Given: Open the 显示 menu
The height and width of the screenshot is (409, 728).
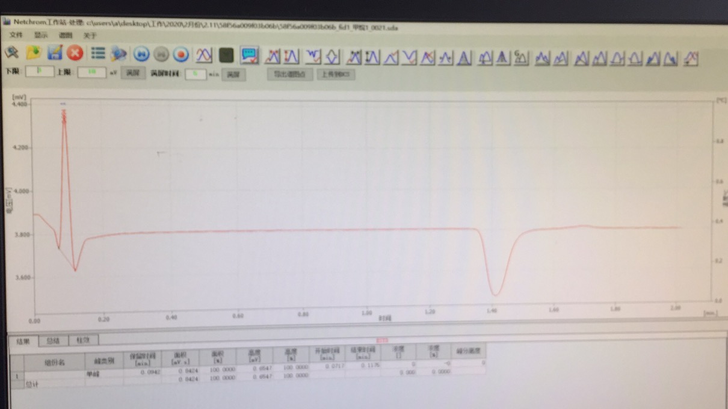Looking at the screenshot, I should coord(40,35).
